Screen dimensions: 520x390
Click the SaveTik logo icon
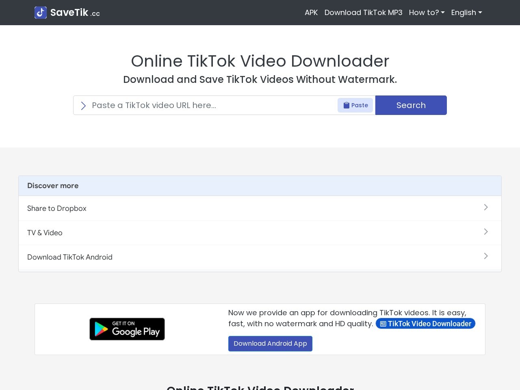tap(41, 13)
